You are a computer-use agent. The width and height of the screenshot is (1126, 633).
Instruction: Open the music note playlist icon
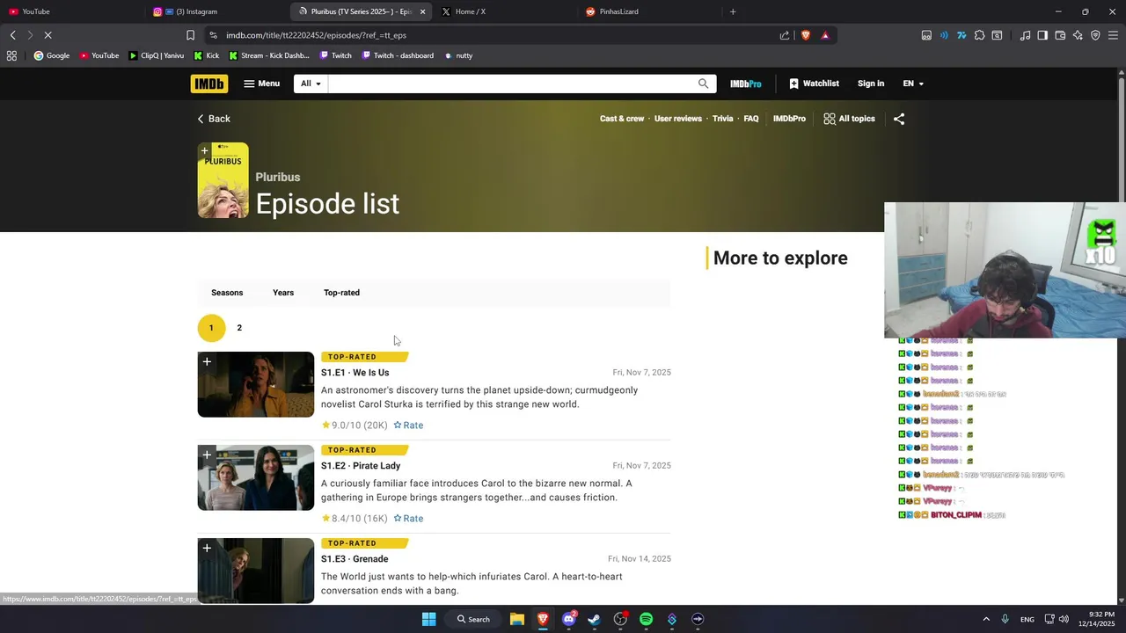click(1025, 35)
